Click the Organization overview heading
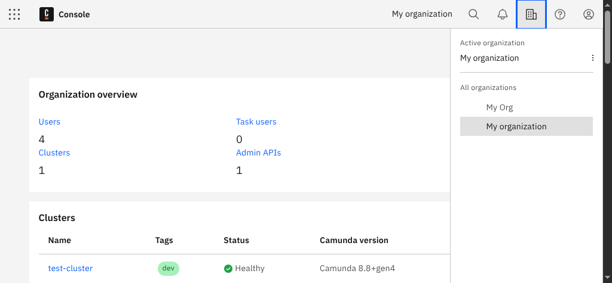This screenshot has width=612, height=283. 88,95
